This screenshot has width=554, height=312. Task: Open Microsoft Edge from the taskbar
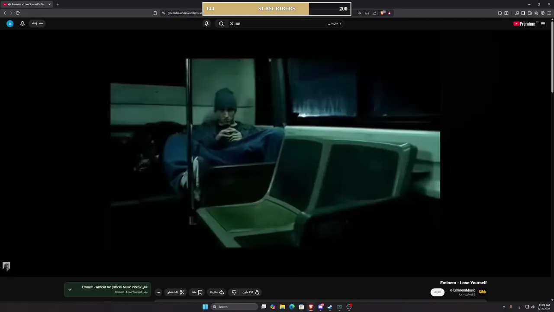292,307
